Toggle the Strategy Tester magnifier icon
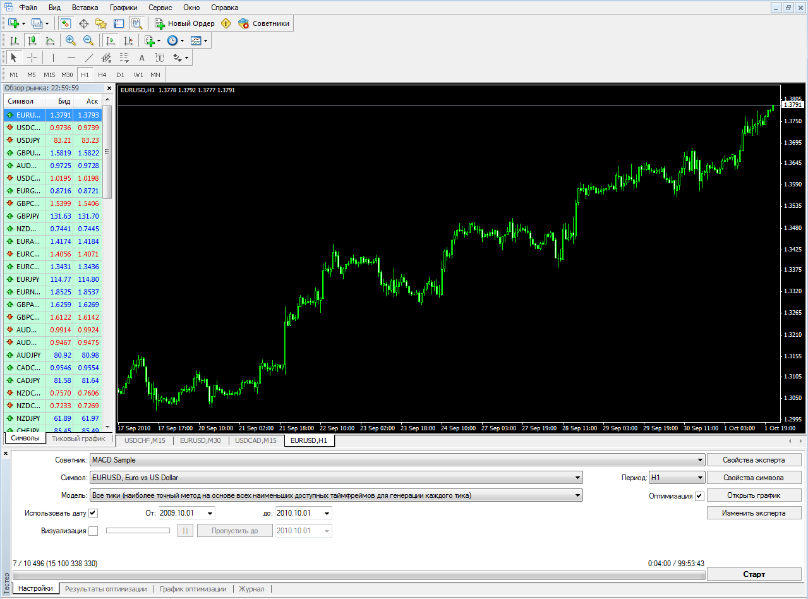 [136, 23]
